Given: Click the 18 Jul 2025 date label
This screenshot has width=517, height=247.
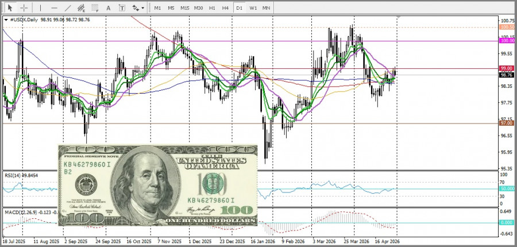Looking at the screenshot, I should 14,241.
